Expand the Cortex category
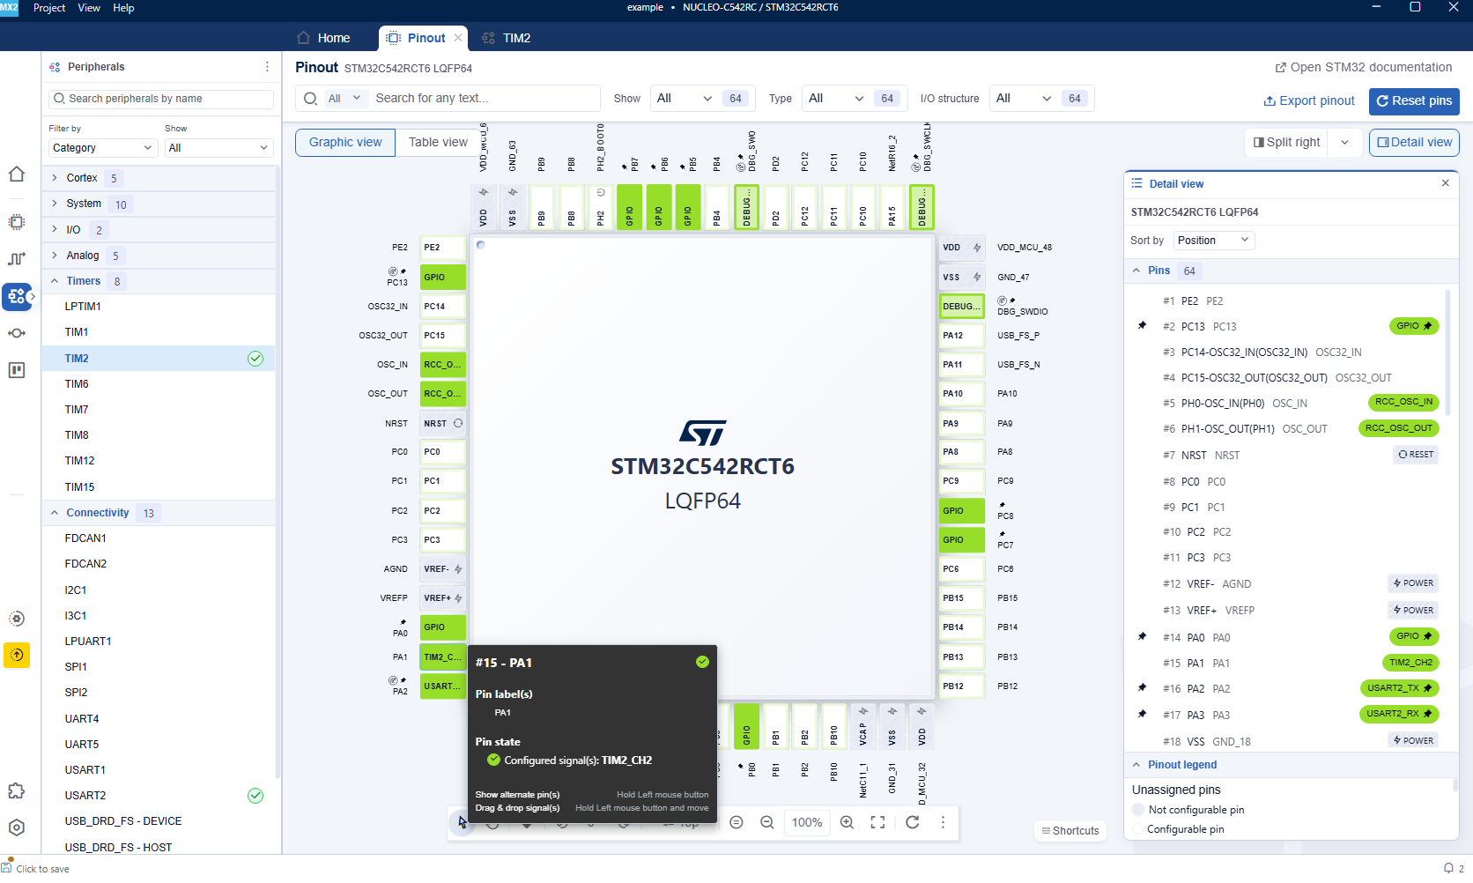This screenshot has height=883, width=1473. 54,178
